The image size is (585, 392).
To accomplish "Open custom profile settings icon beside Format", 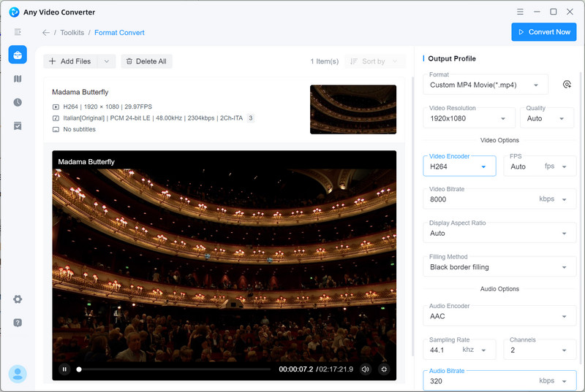I will [x=567, y=85].
